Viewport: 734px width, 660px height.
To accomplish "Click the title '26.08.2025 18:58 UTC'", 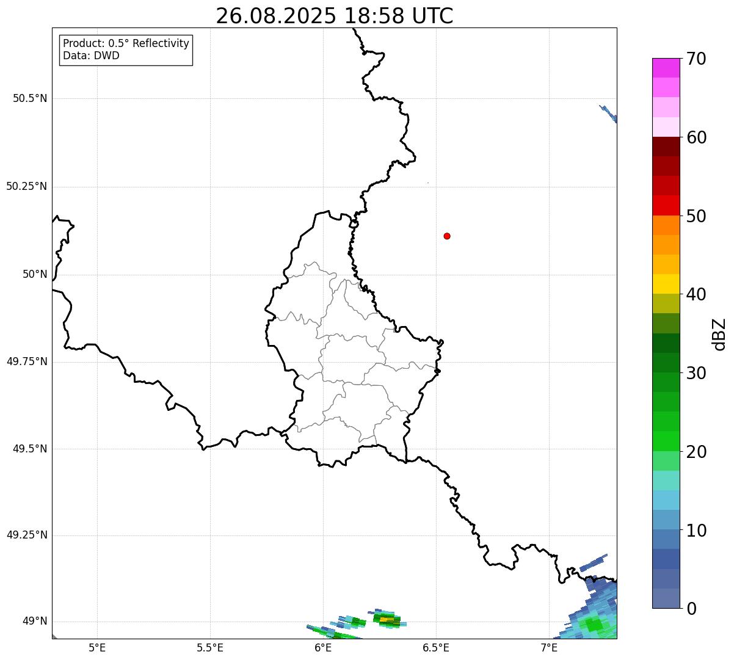I will click(x=335, y=15).
